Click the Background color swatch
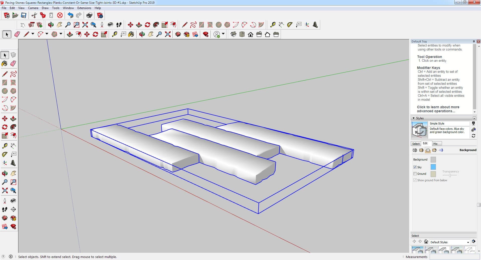This screenshot has width=481, height=260. click(433, 159)
